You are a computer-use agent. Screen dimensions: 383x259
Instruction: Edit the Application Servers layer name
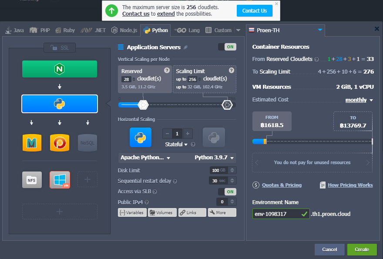[x=186, y=47]
